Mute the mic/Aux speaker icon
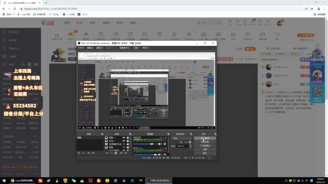Screen dimensions: 328x184 [x=160, y=155]
